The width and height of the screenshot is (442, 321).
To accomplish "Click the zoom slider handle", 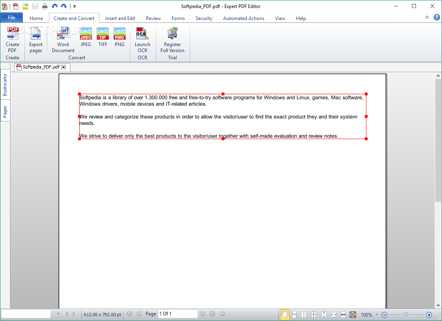I will pos(406,315).
